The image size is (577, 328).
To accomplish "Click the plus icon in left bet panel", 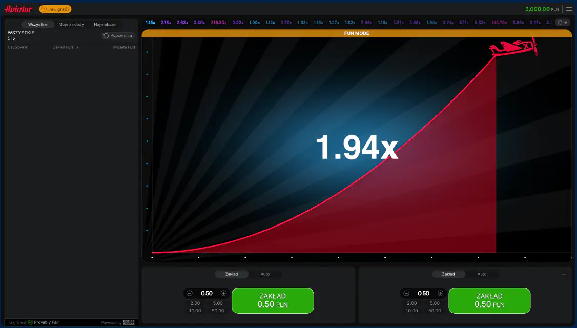I will pyautogui.click(x=223, y=293).
